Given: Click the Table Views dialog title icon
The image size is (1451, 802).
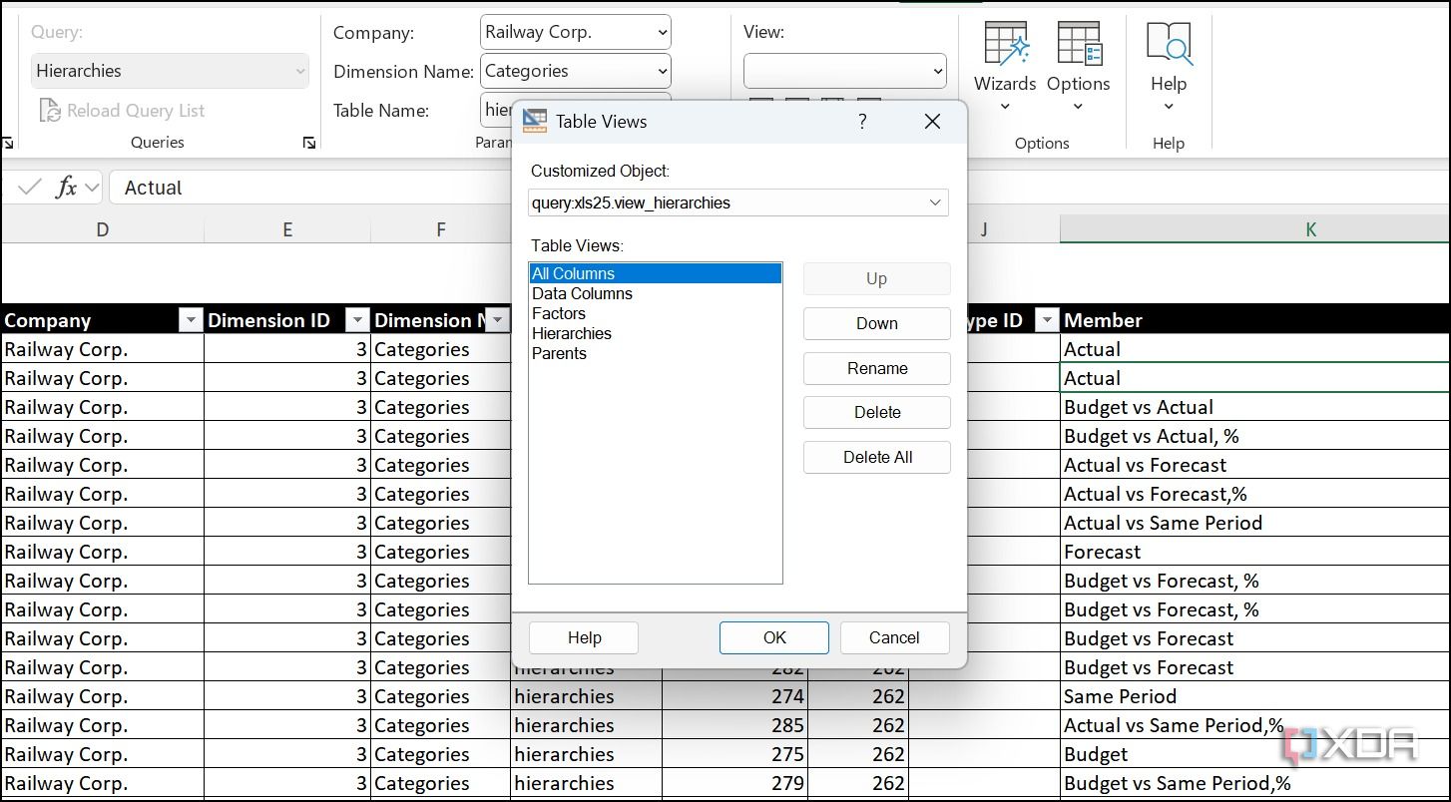Looking at the screenshot, I should coord(535,121).
